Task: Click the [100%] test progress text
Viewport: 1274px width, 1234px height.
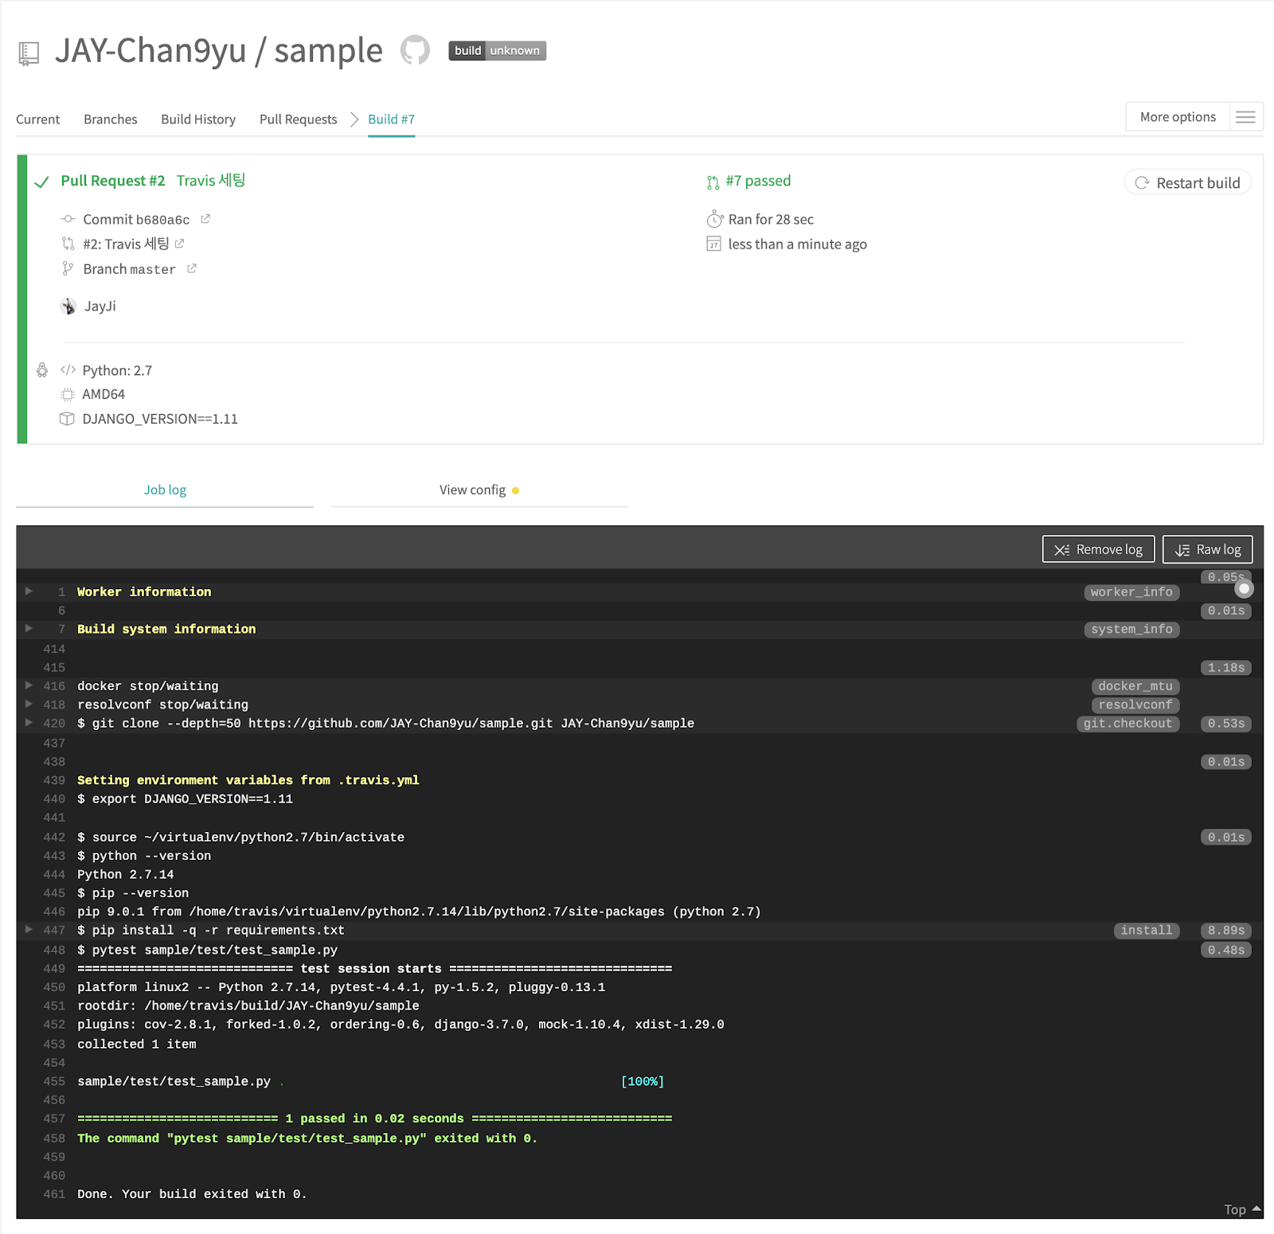Action: [x=643, y=1081]
